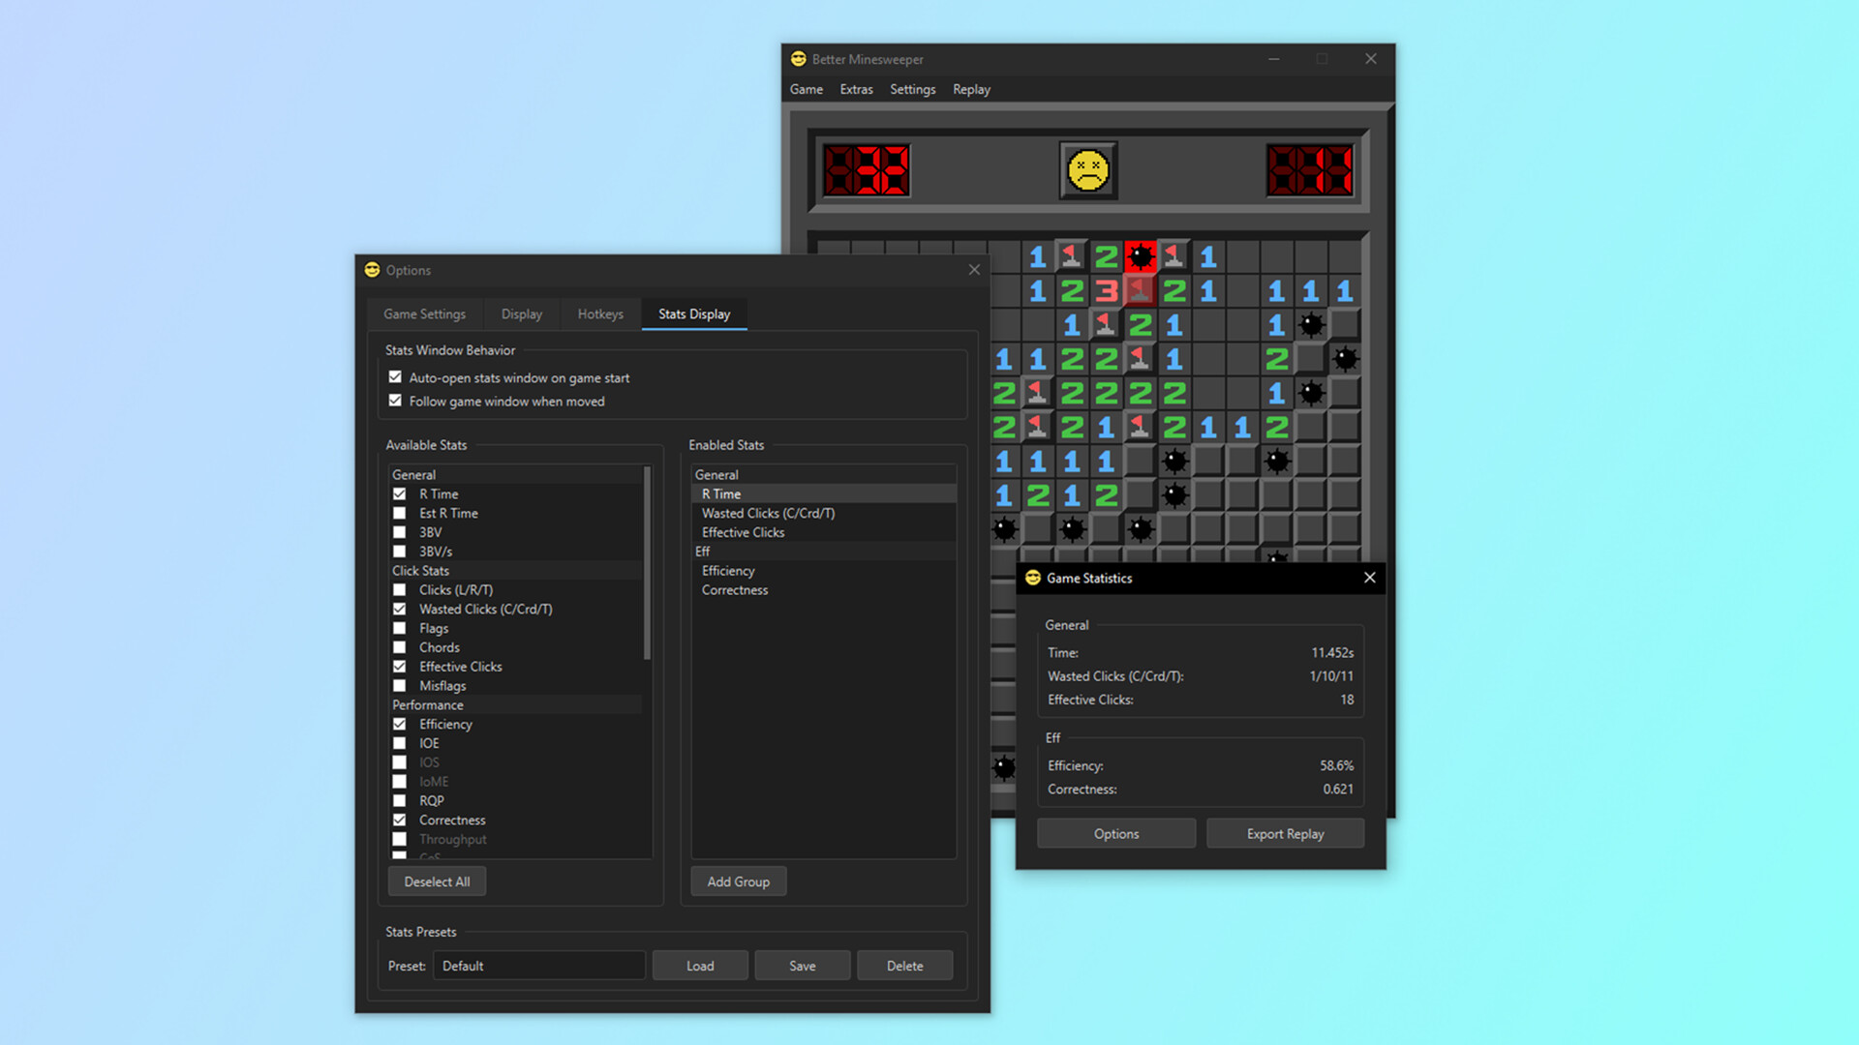Click the red exploded mine tile on the board
Viewport: 1859px width, 1045px height.
[x=1140, y=255]
